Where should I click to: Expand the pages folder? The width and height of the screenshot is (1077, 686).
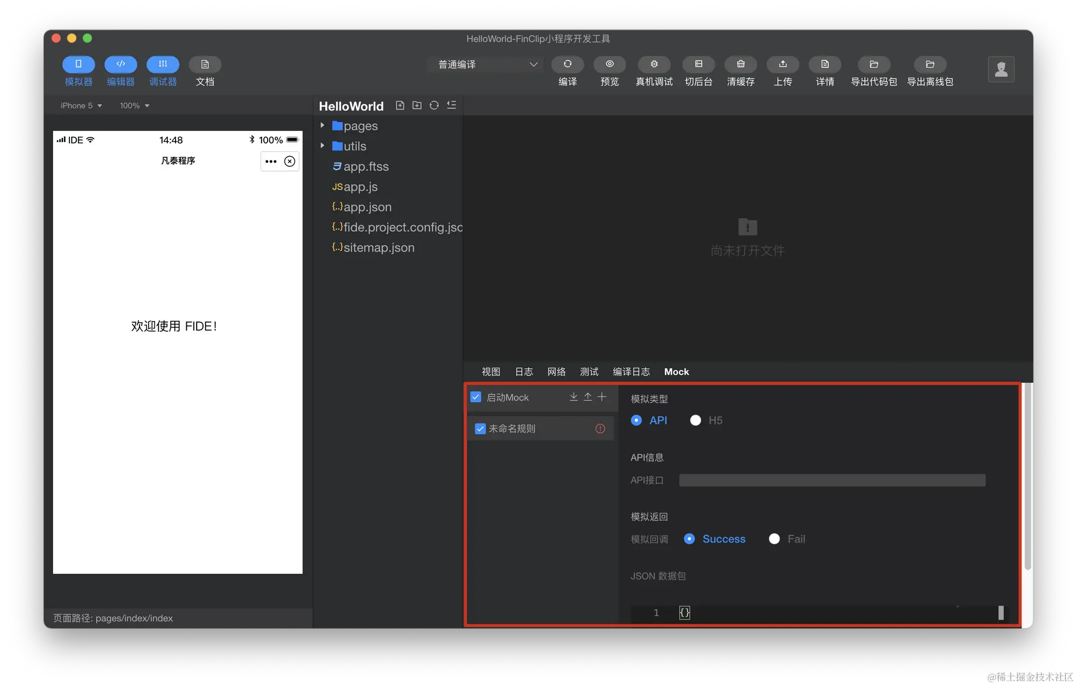coord(323,125)
